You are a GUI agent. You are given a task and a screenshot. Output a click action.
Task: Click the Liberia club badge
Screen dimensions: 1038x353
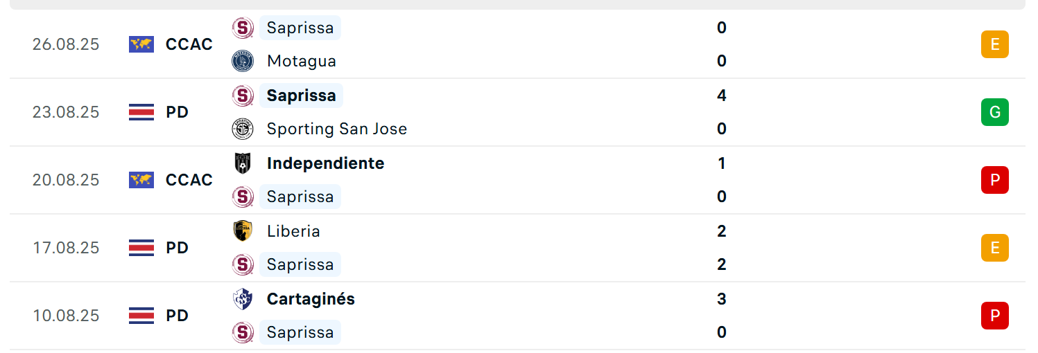[243, 231]
